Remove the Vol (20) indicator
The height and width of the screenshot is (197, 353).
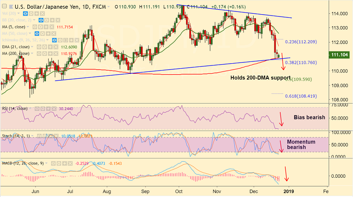coord(42,13)
